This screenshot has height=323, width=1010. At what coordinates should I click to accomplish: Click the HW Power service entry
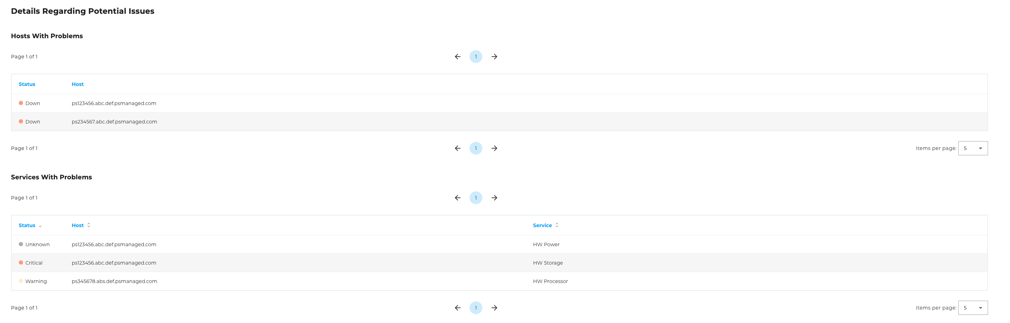pos(546,245)
